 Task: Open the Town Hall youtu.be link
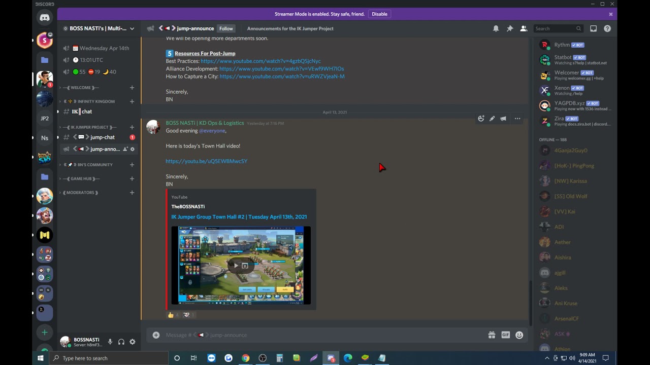[x=206, y=161]
